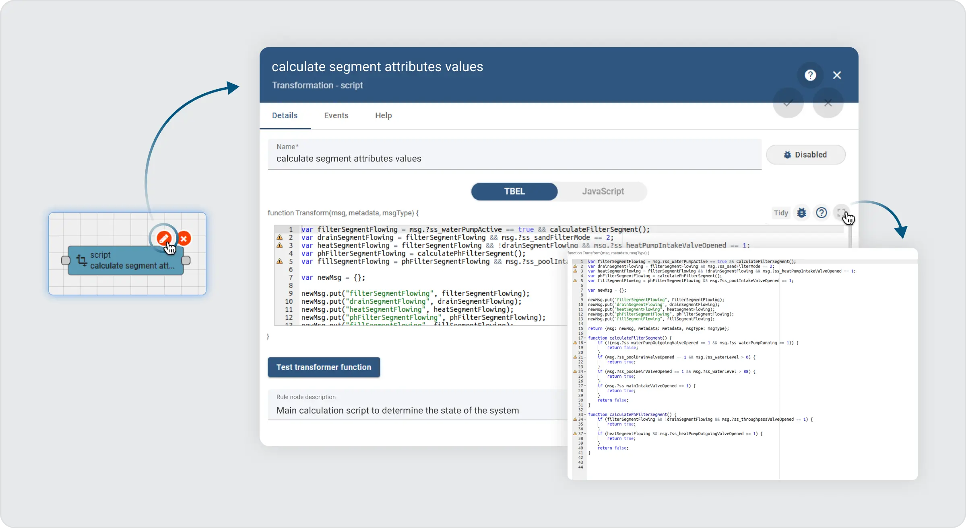Click the orange edit pencil on script node

click(163, 238)
